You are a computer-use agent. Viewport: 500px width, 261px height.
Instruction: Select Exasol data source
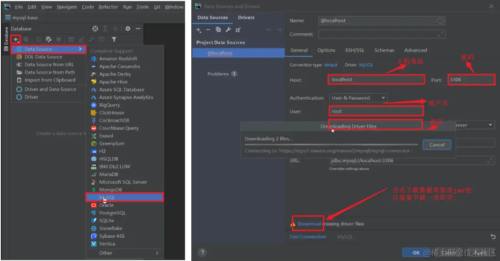(125, 136)
